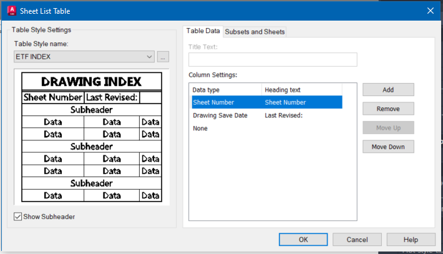The image size is (443, 254).
Task: Confirm with the OK button
Action: 303,240
